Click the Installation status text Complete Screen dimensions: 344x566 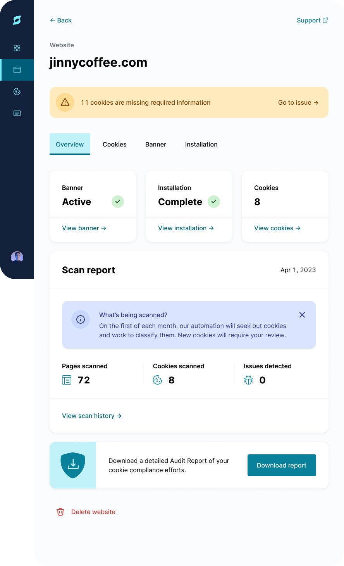coord(180,202)
